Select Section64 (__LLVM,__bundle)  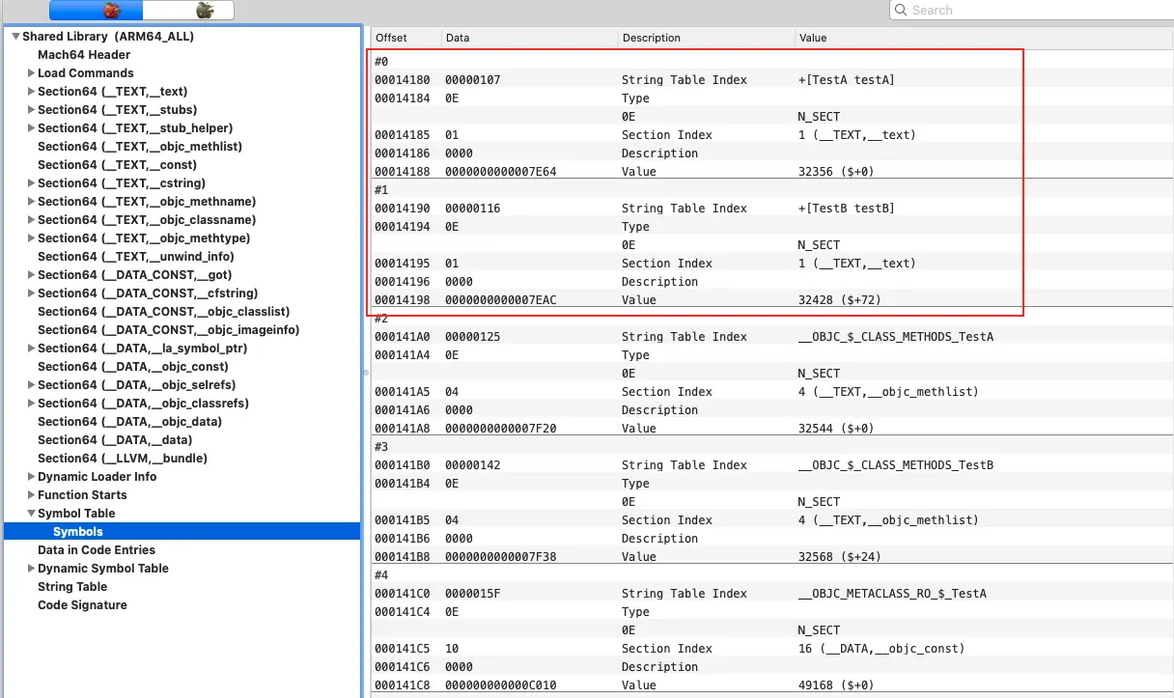click(x=123, y=459)
